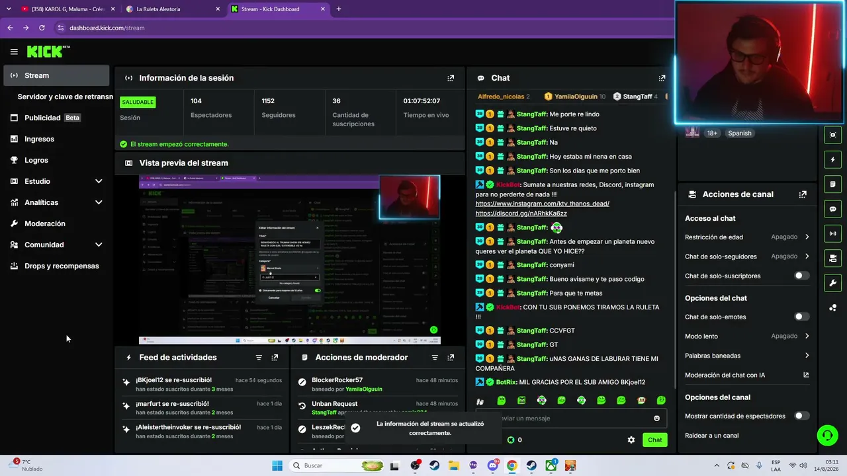The width and height of the screenshot is (847, 476).
Task: Open the Feed de actividades filter
Action: (259, 358)
